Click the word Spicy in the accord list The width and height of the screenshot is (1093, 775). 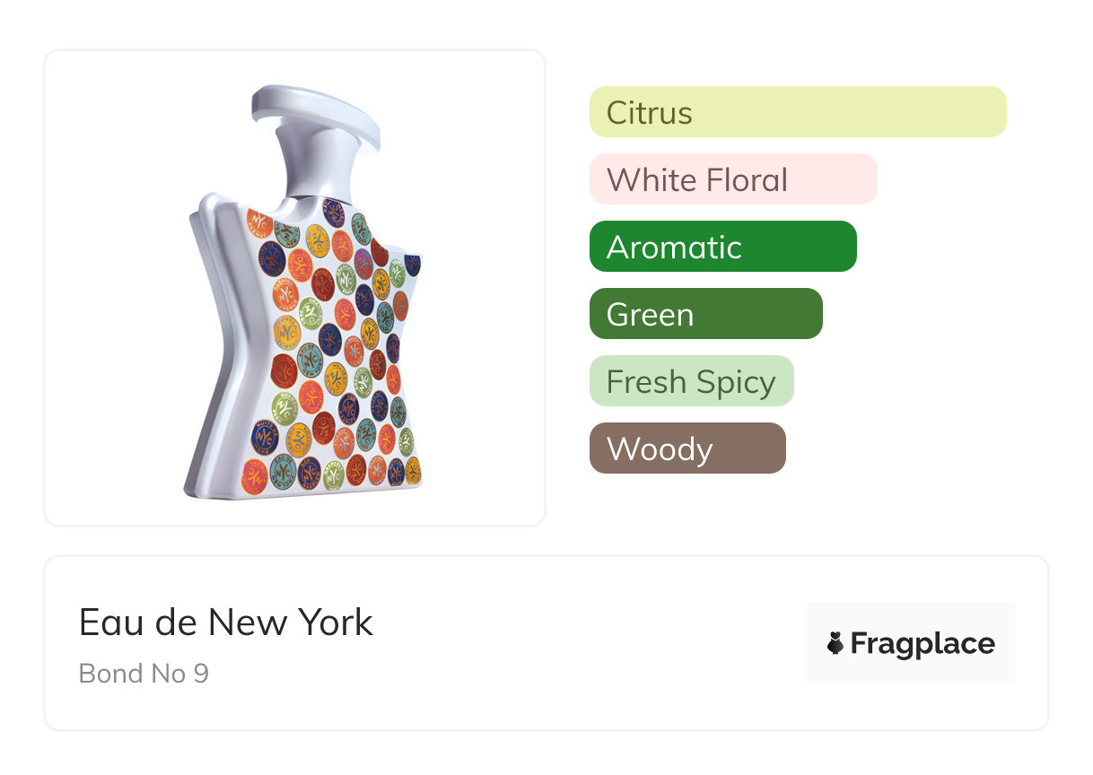click(736, 382)
